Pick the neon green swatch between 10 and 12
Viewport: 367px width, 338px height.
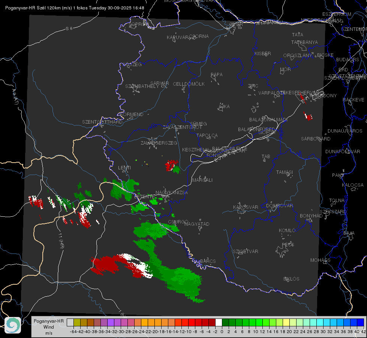tap(259, 322)
